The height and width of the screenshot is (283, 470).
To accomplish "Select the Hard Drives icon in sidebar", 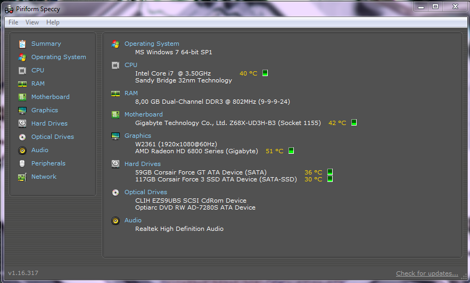I will tap(22, 123).
